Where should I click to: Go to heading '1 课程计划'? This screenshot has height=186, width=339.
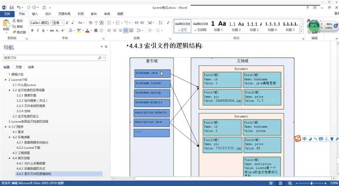(16, 74)
